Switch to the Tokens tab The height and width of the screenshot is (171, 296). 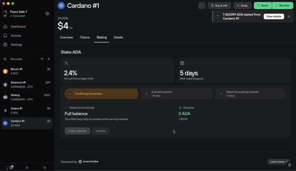[85, 37]
